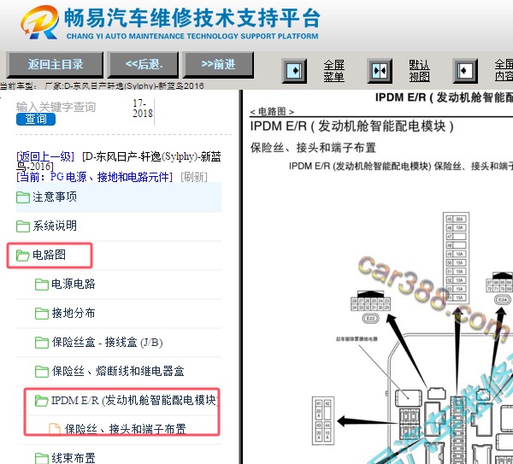
Task: Click the folder icon beside 电源电路
Action: [x=42, y=285]
